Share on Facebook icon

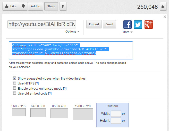pyautogui.click(x=128, y=25)
